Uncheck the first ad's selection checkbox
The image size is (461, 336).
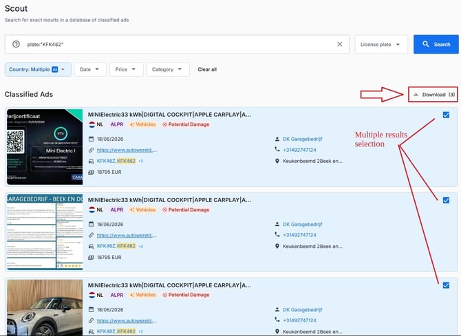click(446, 115)
